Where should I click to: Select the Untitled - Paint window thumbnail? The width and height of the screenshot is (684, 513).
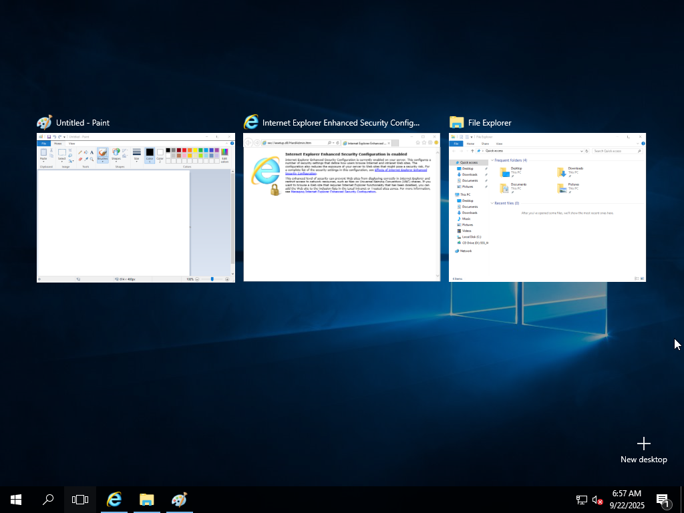pos(136,207)
